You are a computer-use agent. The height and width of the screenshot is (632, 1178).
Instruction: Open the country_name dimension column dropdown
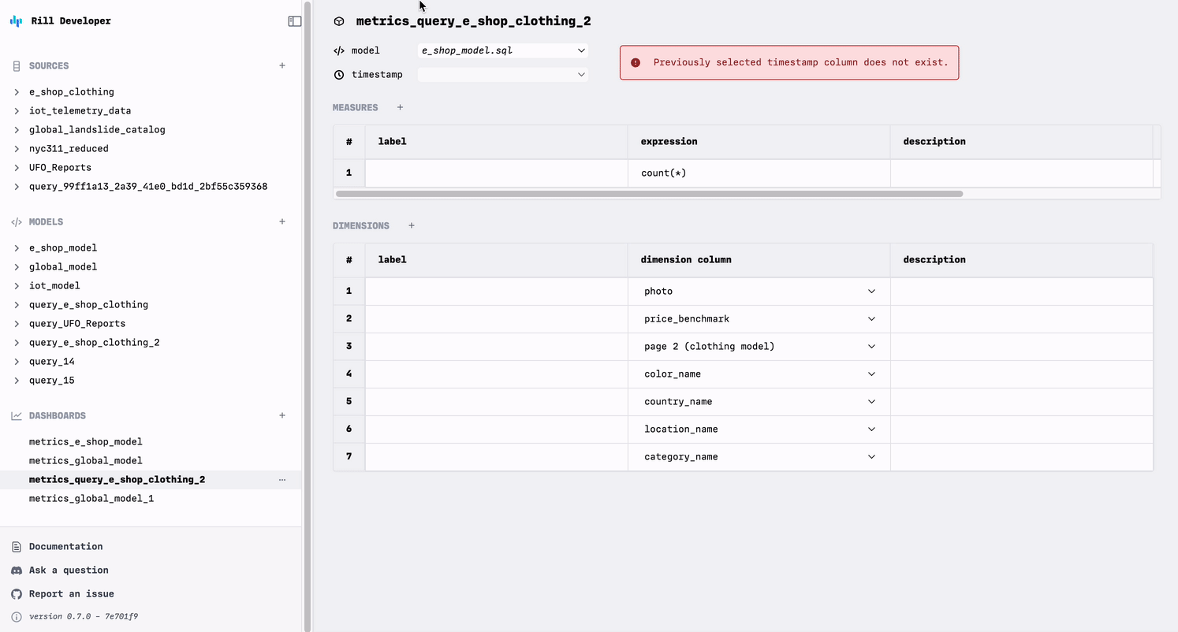759,401
